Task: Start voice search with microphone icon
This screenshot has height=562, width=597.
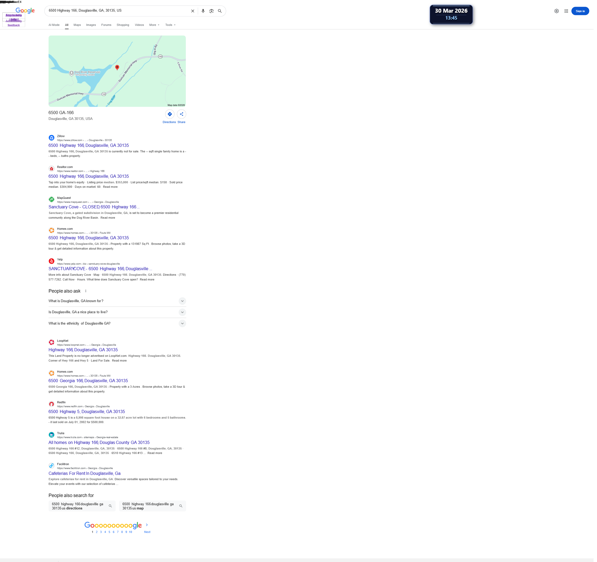Action: pyautogui.click(x=203, y=11)
